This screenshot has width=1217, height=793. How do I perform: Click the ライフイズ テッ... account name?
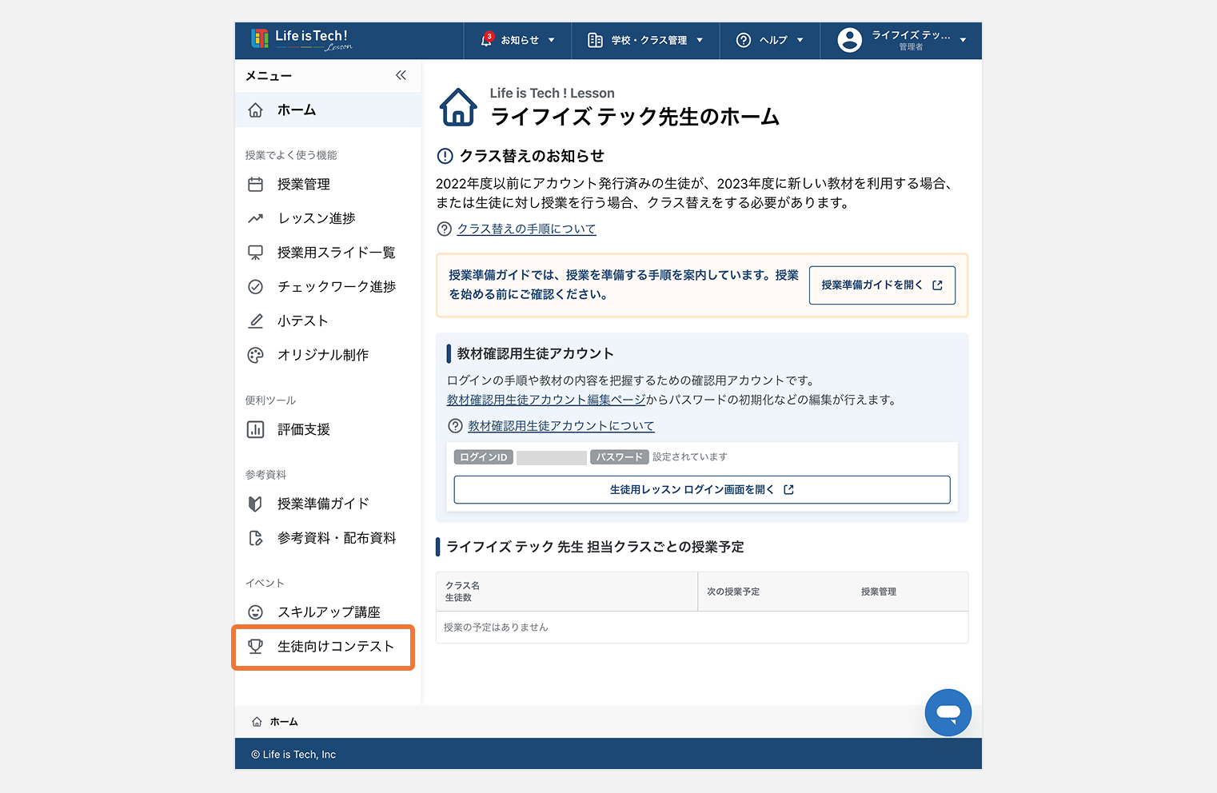click(x=911, y=35)
